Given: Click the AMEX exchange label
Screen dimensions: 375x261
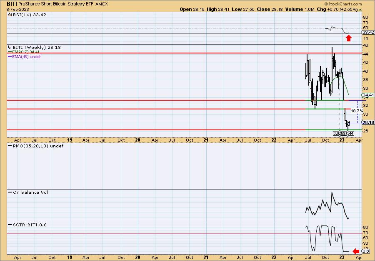Looking at the screenshot, I should pyautogui.click(x=102, y=4).
